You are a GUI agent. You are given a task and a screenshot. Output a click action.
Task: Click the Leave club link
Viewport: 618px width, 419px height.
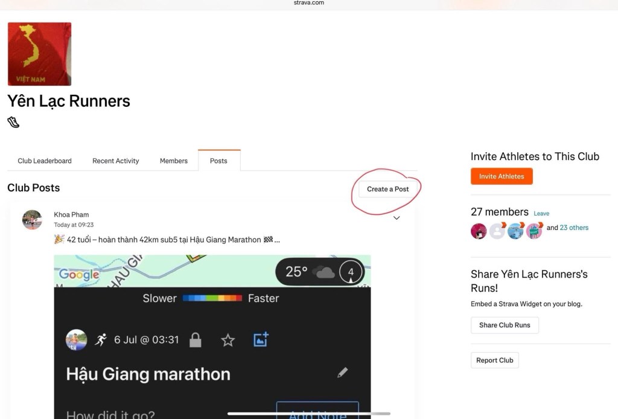click(541, 214)
